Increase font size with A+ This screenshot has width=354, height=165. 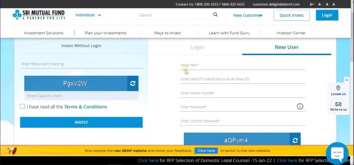312,4
